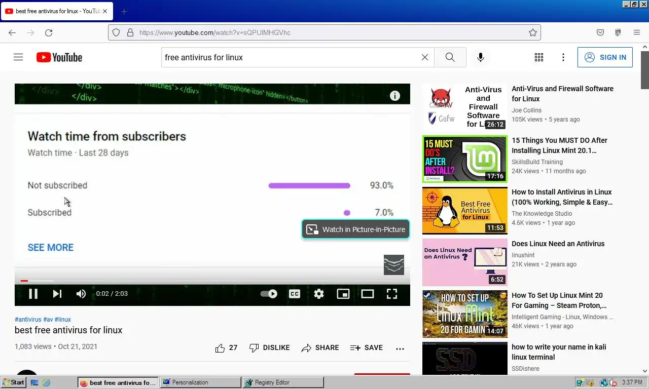Image resolution: width=649 pixels, height=389 pixels.
Task: Open YouTube settings three-dot menu
Action: pyautogui.click(x=563, y=57)
